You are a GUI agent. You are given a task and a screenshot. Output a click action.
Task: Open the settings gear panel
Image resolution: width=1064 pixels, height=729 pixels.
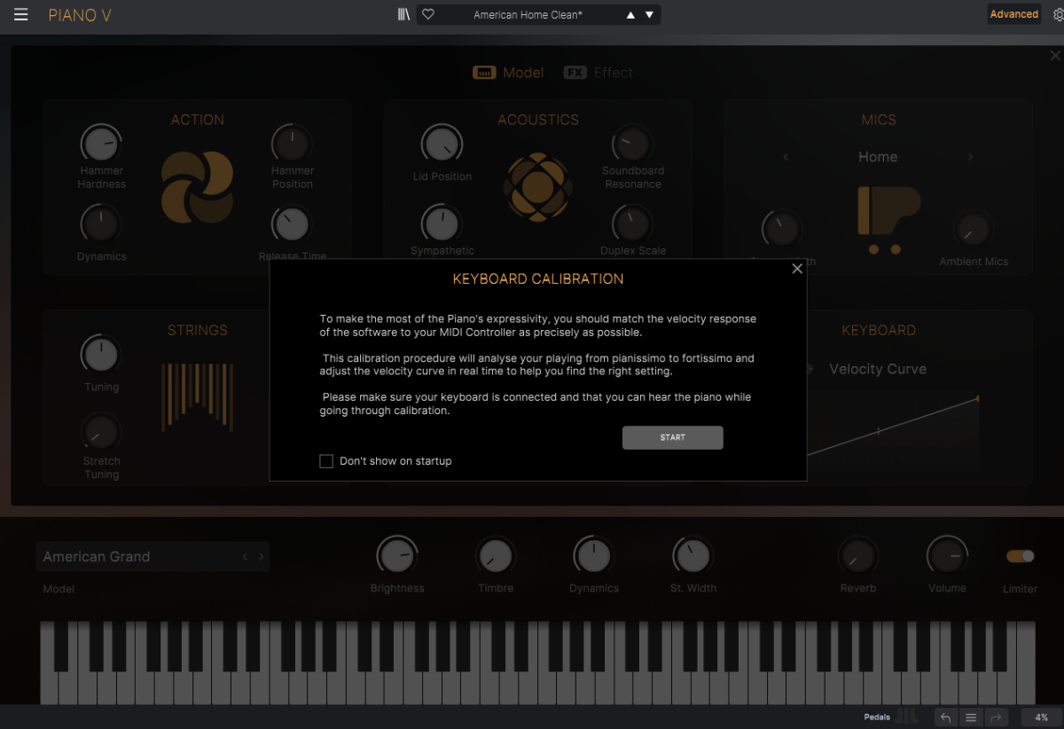(1057, 15)
